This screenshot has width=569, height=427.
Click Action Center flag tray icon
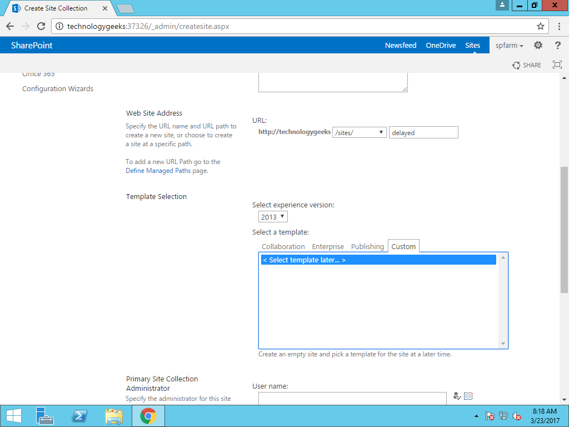coord(490,416)
